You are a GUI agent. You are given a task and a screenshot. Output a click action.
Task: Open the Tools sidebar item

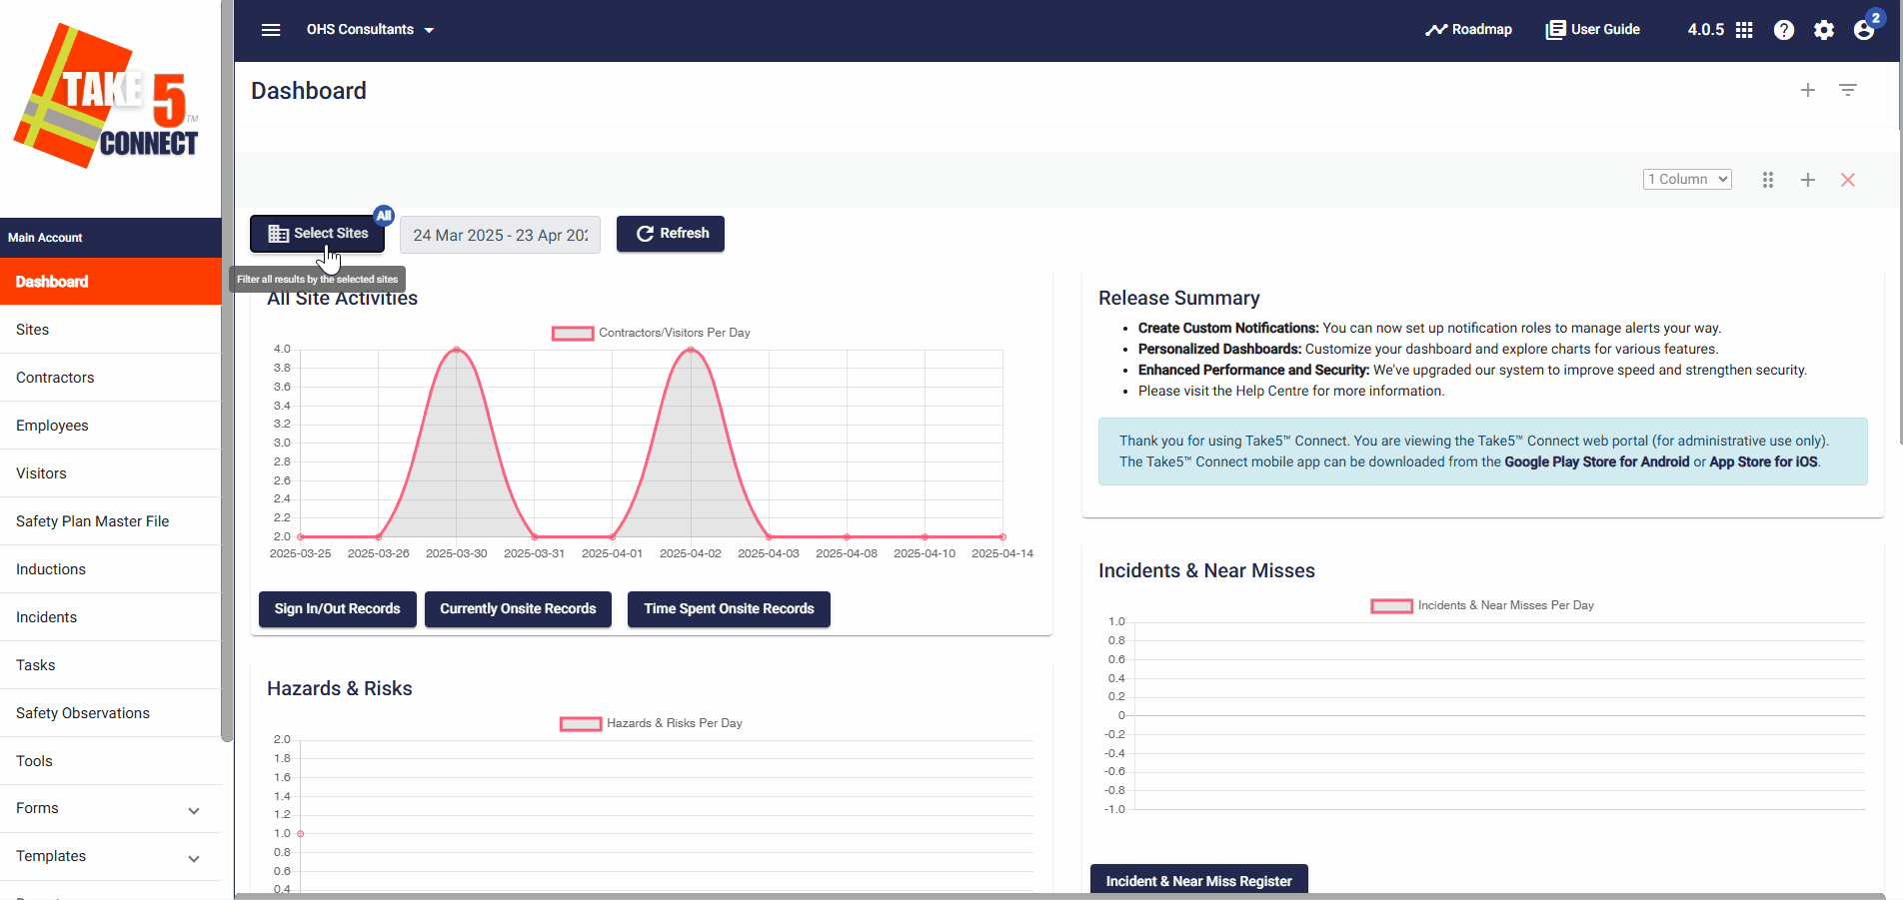(110, 761)
